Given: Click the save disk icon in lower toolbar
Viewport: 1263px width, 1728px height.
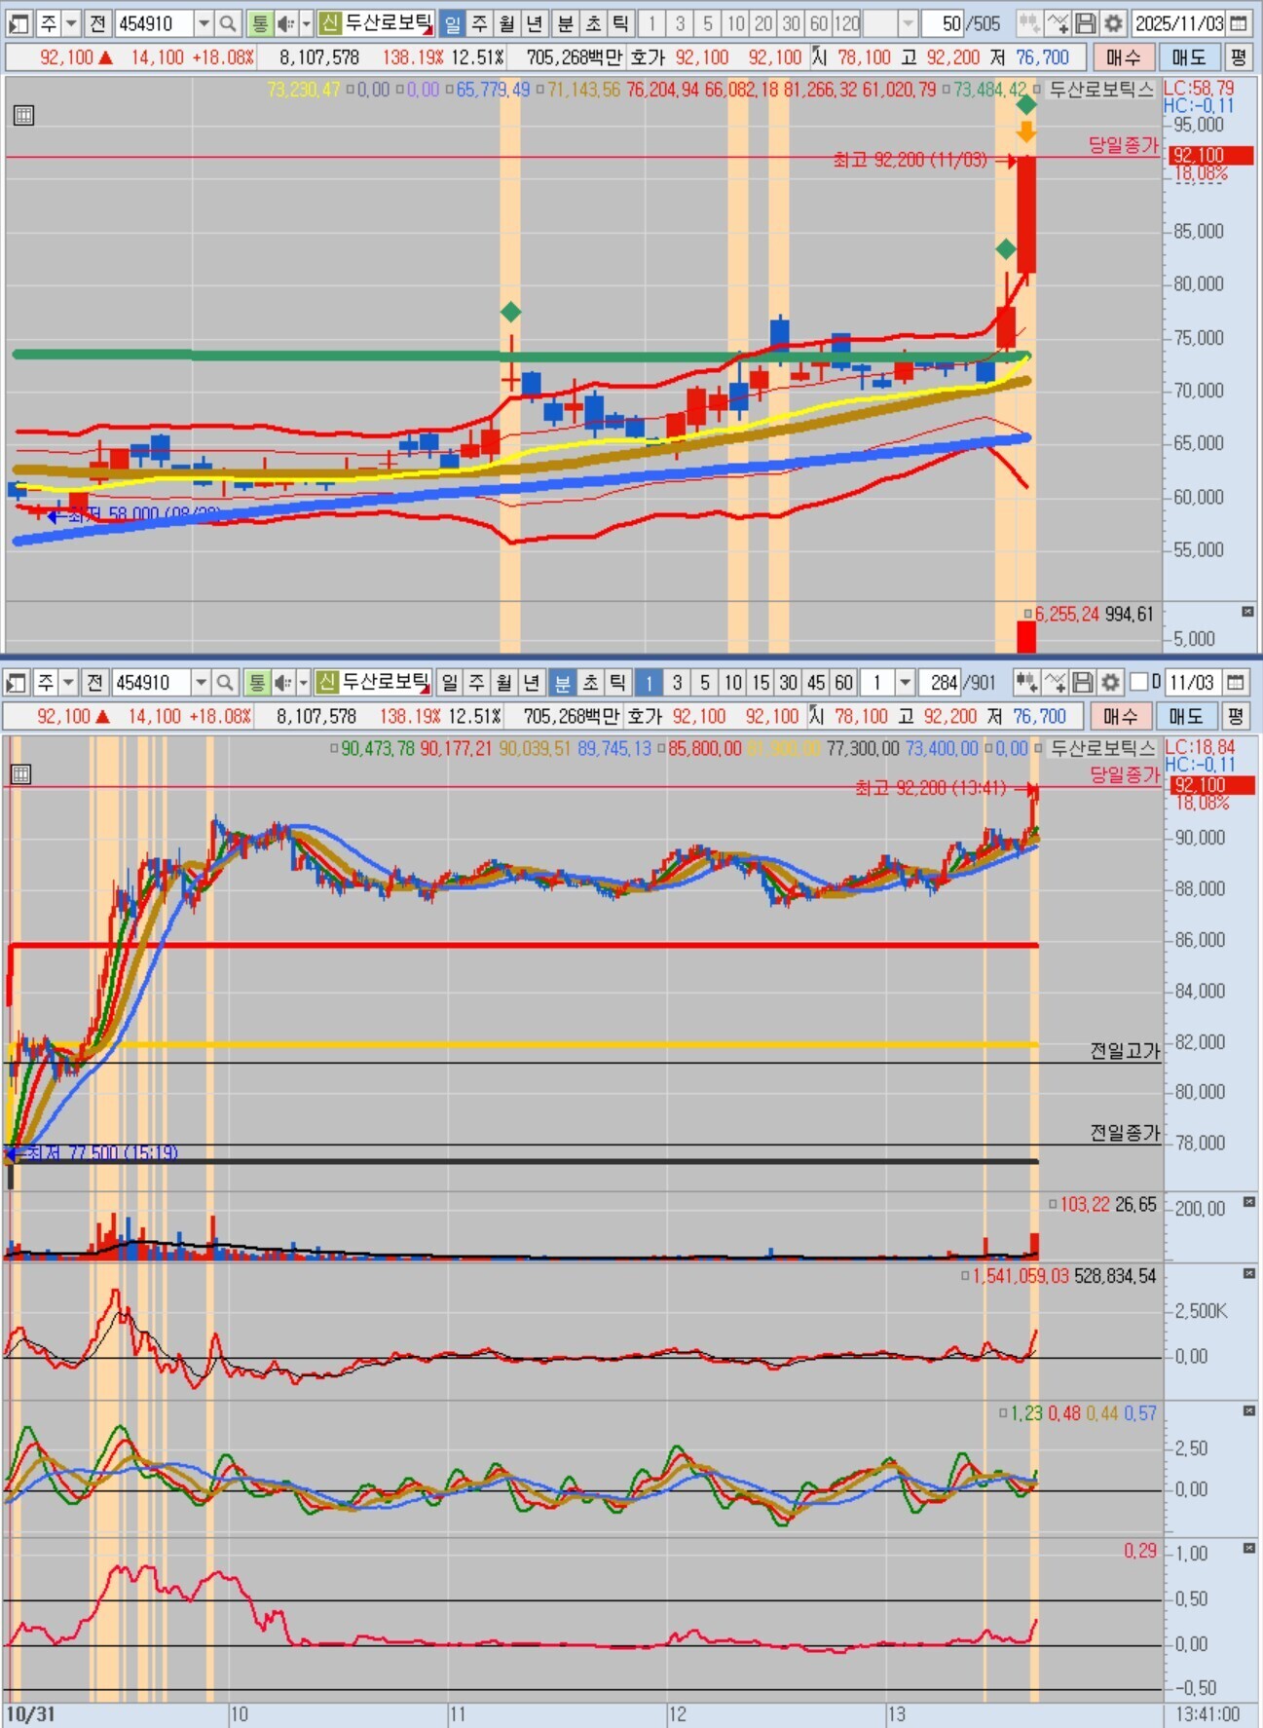Looking at the screenshot, I should tap(1083, 682).
